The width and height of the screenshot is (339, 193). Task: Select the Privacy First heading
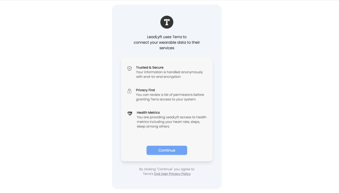pos(145,90)
